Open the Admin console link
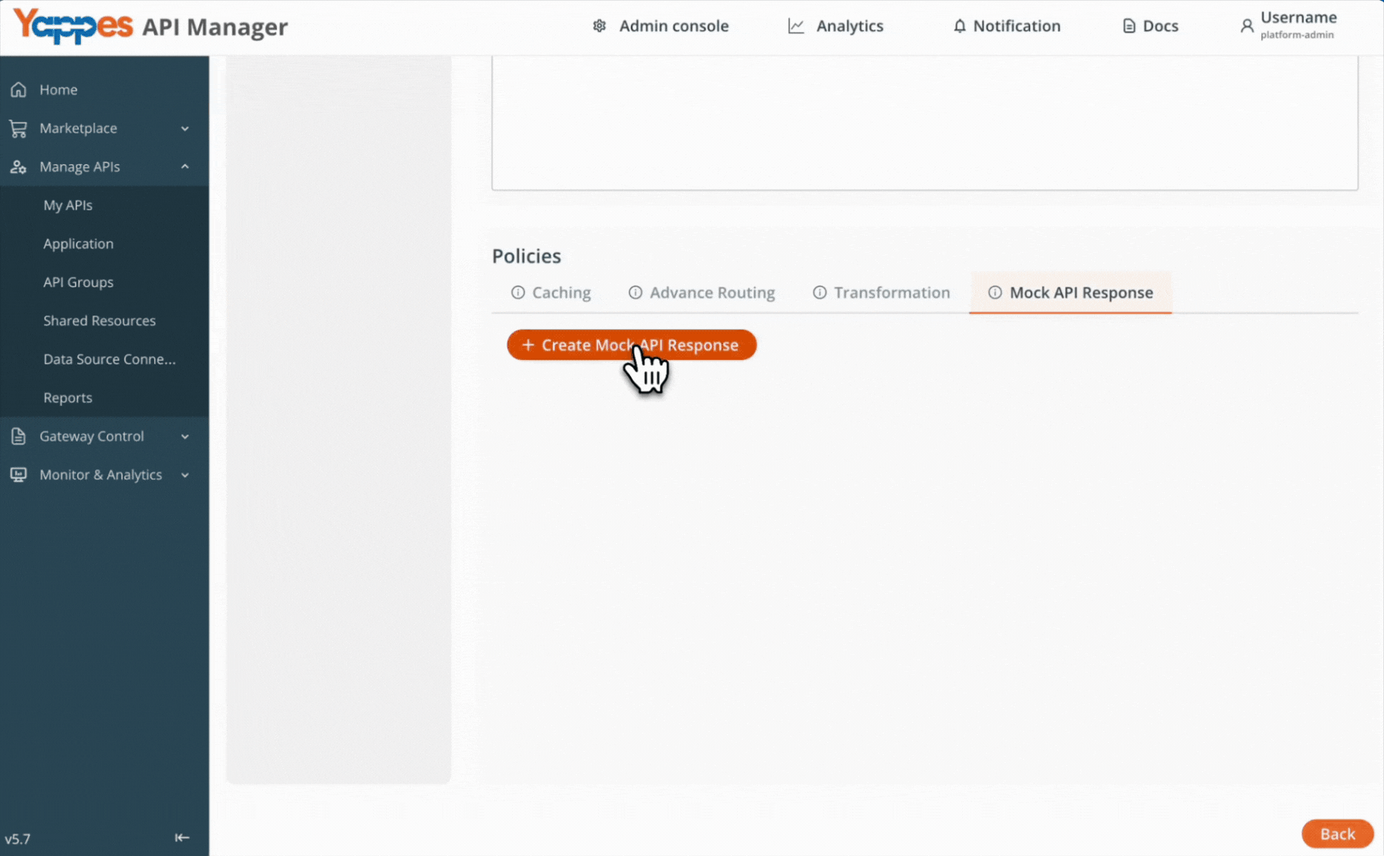This screenshot has width=1384, height=856. [661, 26]
